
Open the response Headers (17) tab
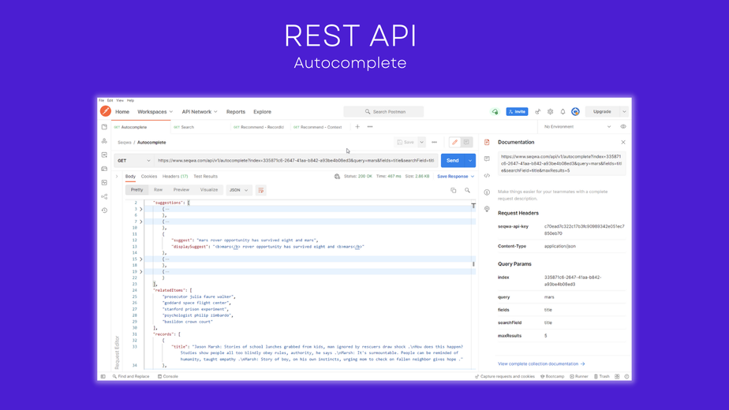(175, 176)
